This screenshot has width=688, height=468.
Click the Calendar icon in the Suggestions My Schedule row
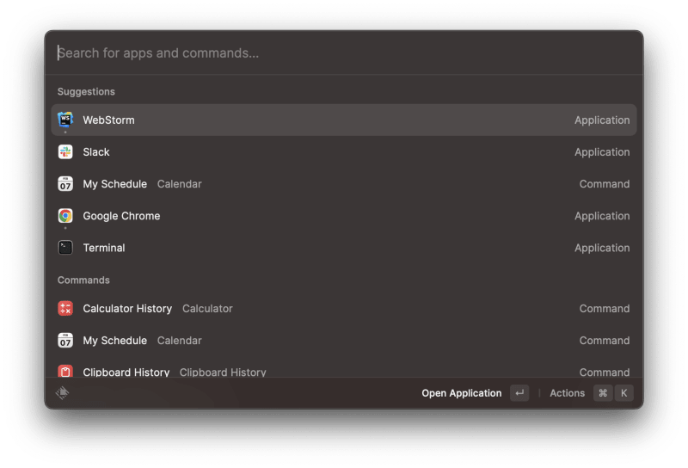coord(65,184)
